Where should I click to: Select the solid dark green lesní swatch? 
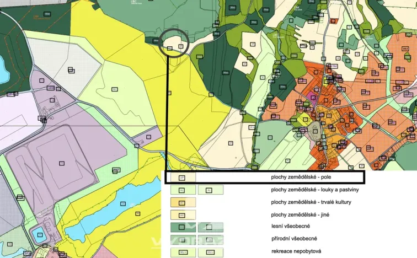pos(183,227)
